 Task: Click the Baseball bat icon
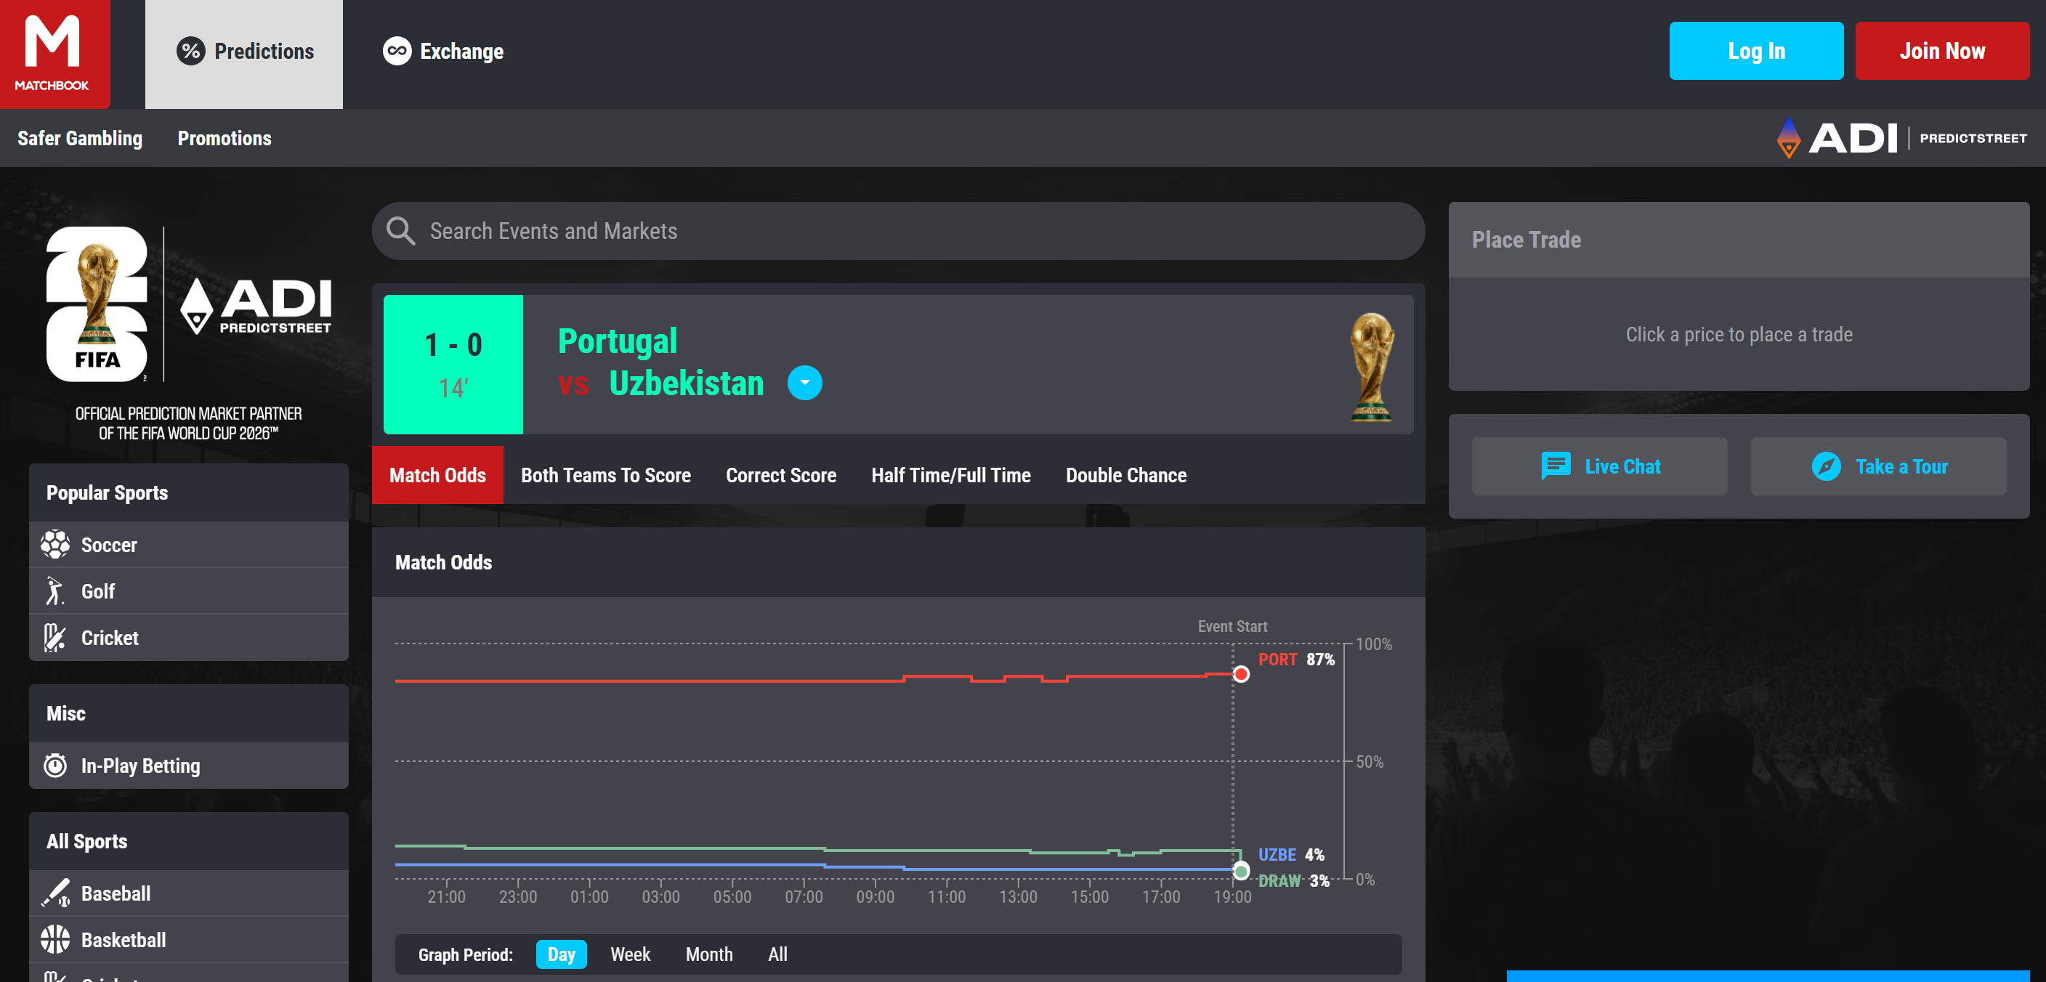(x=54, y=893)
